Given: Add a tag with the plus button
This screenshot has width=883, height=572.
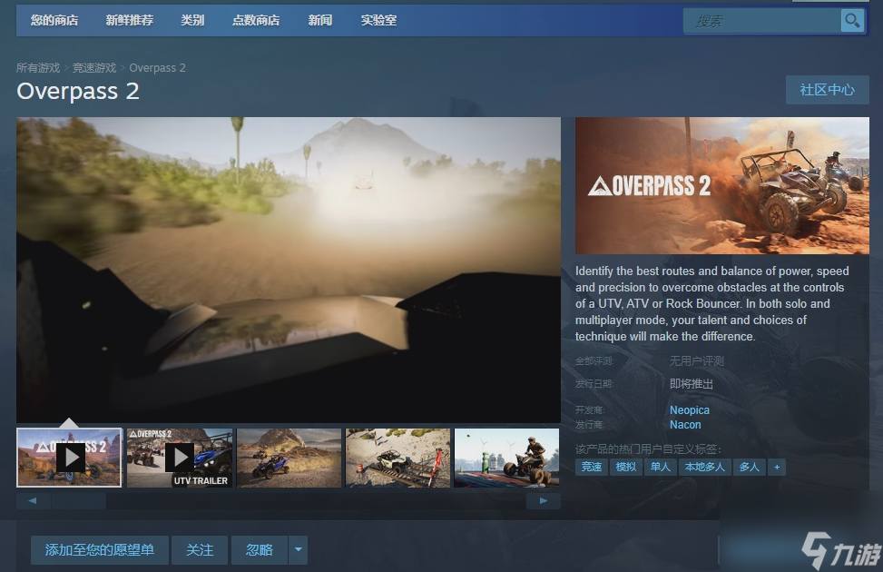Looking at the screenshot, I should click(777, 468).
